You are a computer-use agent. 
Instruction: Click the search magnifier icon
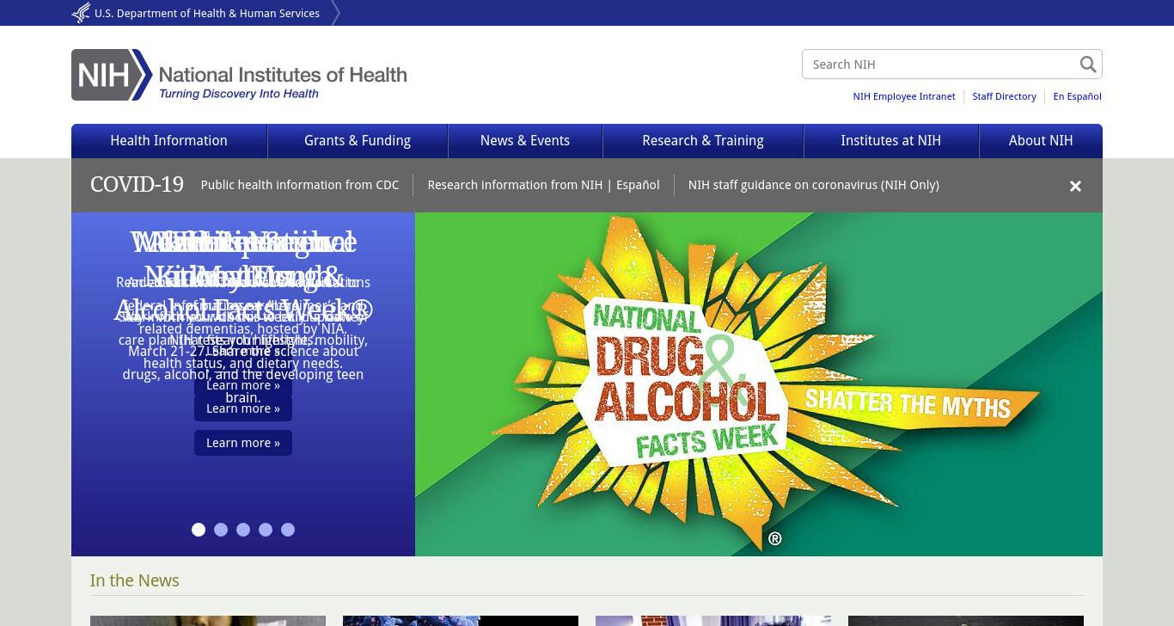(x=1088, y=64)
